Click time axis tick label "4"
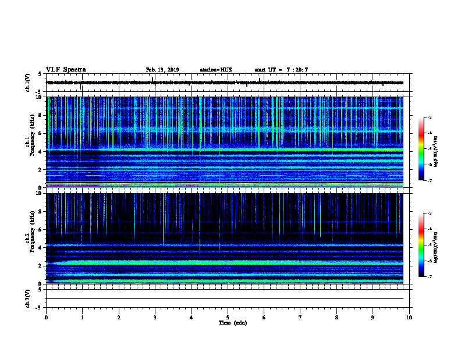 coord(192,318)
